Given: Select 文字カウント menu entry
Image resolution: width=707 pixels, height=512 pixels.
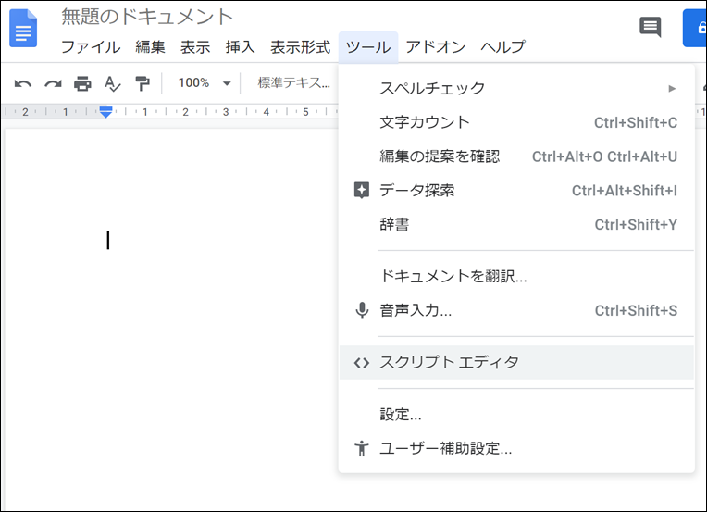Looking at the screenshot, I should pos(516,122).
